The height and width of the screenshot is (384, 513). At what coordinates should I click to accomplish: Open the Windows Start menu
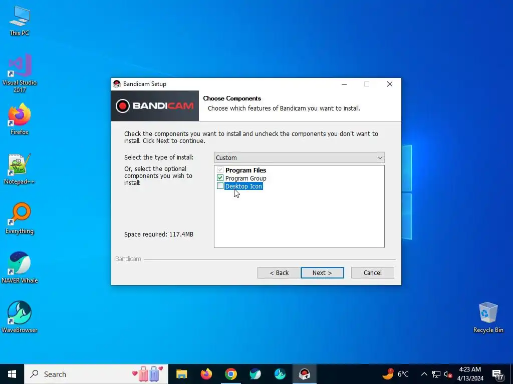coord(12,374)
